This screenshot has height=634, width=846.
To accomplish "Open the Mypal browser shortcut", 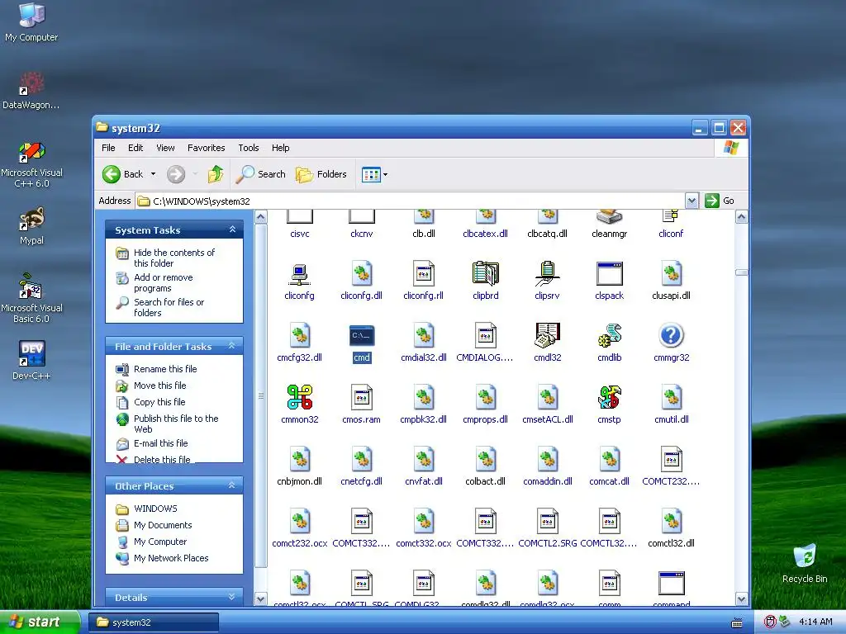I will [x=32, y=226].
